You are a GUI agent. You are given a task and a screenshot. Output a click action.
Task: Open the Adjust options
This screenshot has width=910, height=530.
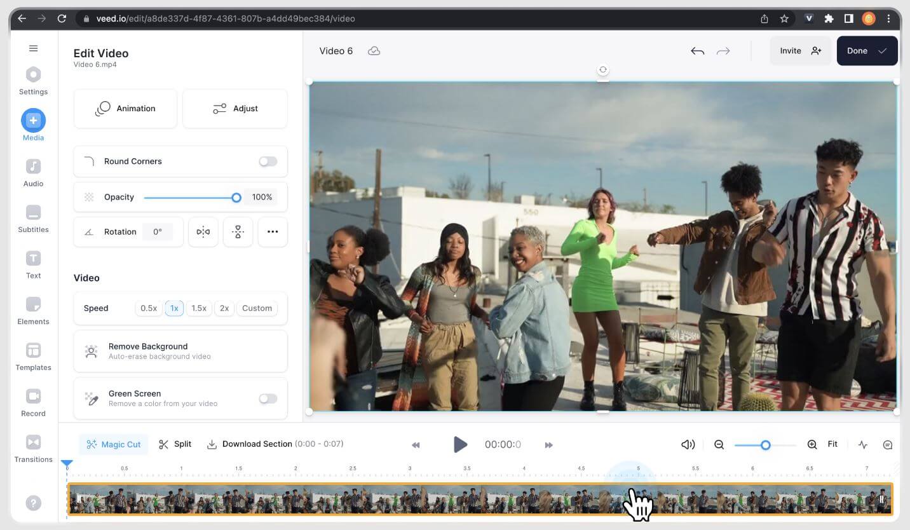(x=235, y=109)
